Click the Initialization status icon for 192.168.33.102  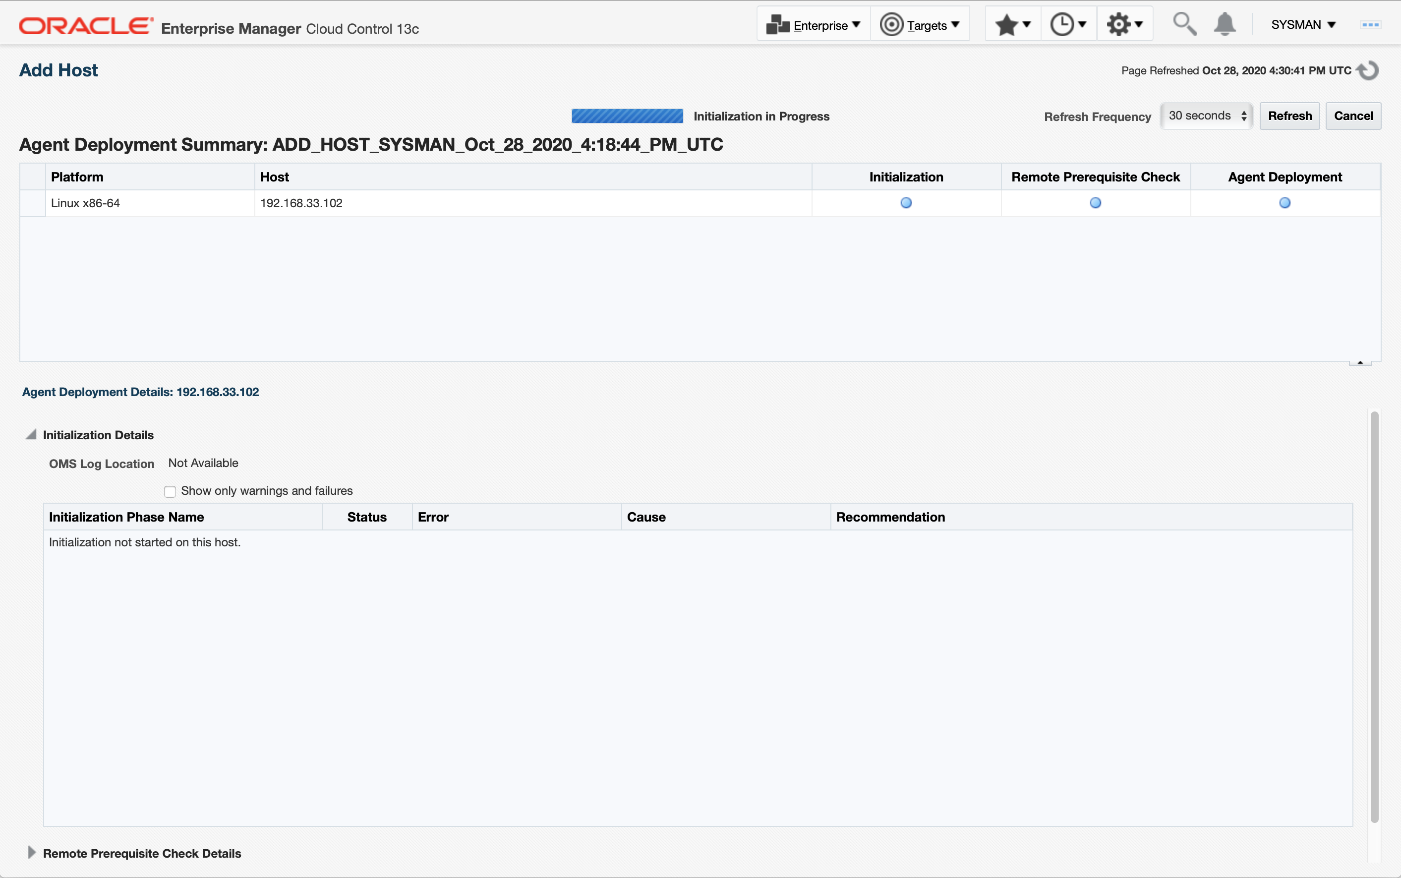[x=906, y=203]
